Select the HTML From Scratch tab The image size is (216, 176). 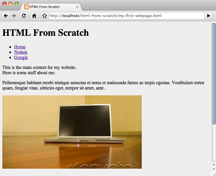(51, 7)
